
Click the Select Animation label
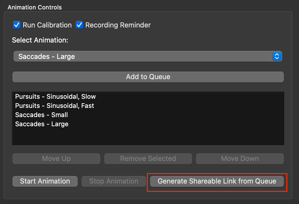coord(40,40)
